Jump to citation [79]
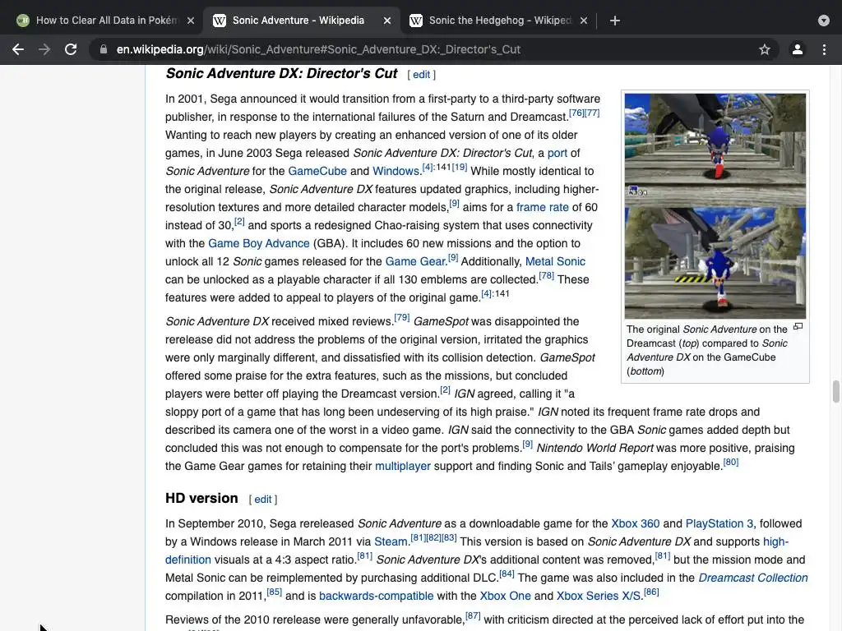 click(x=401, y=317)
